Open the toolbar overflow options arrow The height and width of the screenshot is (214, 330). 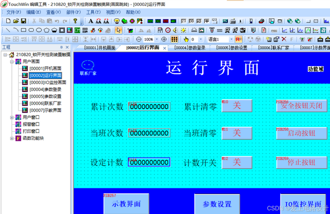pos(82,23)
